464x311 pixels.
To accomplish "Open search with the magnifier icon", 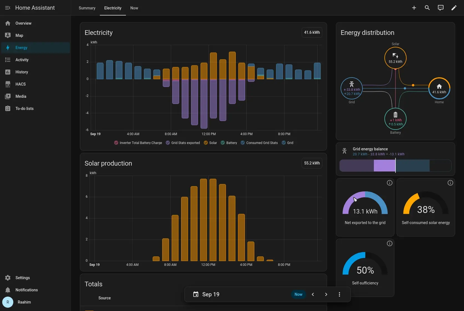I will pyautogui.click(x=427, y=8).
